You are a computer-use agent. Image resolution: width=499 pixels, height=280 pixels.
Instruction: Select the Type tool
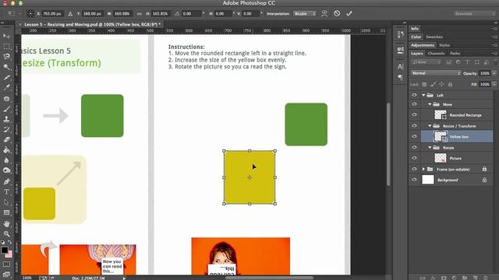pos(6,192)
